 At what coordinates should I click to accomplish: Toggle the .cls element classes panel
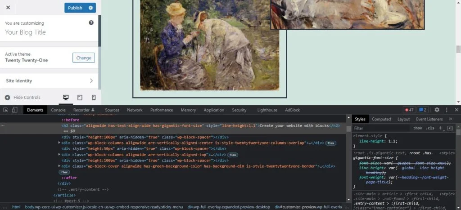[x=430, y=128]
